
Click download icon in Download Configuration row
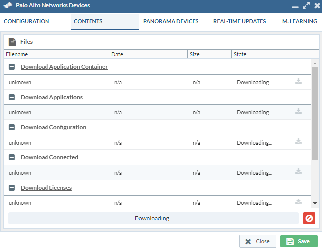point(298,142)
